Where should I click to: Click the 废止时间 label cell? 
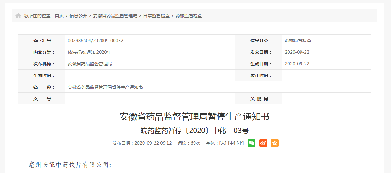(259, 75)
